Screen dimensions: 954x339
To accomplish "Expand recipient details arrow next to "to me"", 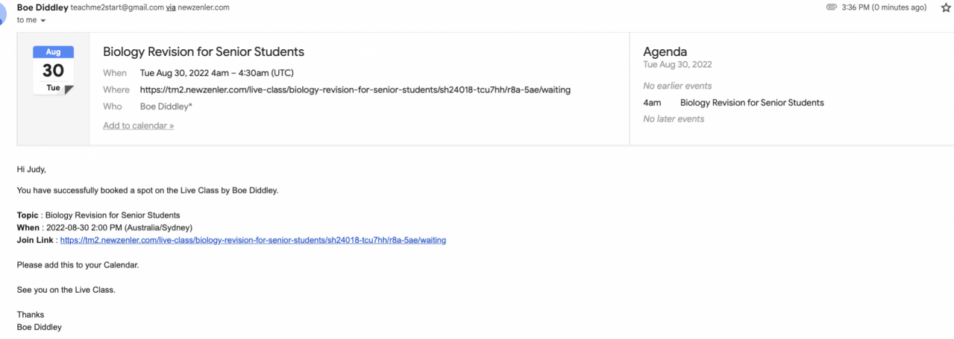I will tap(43, 21).
